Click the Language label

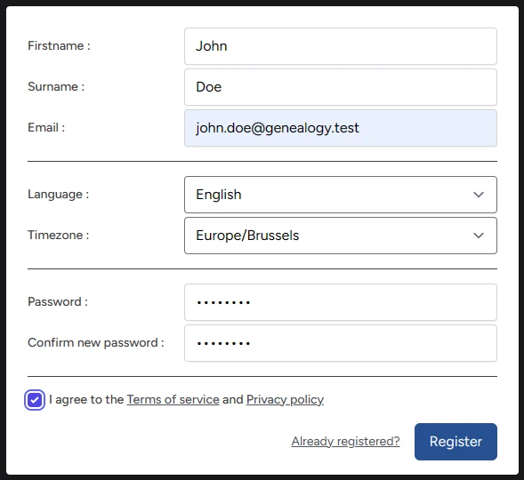[x=59, y=195]
